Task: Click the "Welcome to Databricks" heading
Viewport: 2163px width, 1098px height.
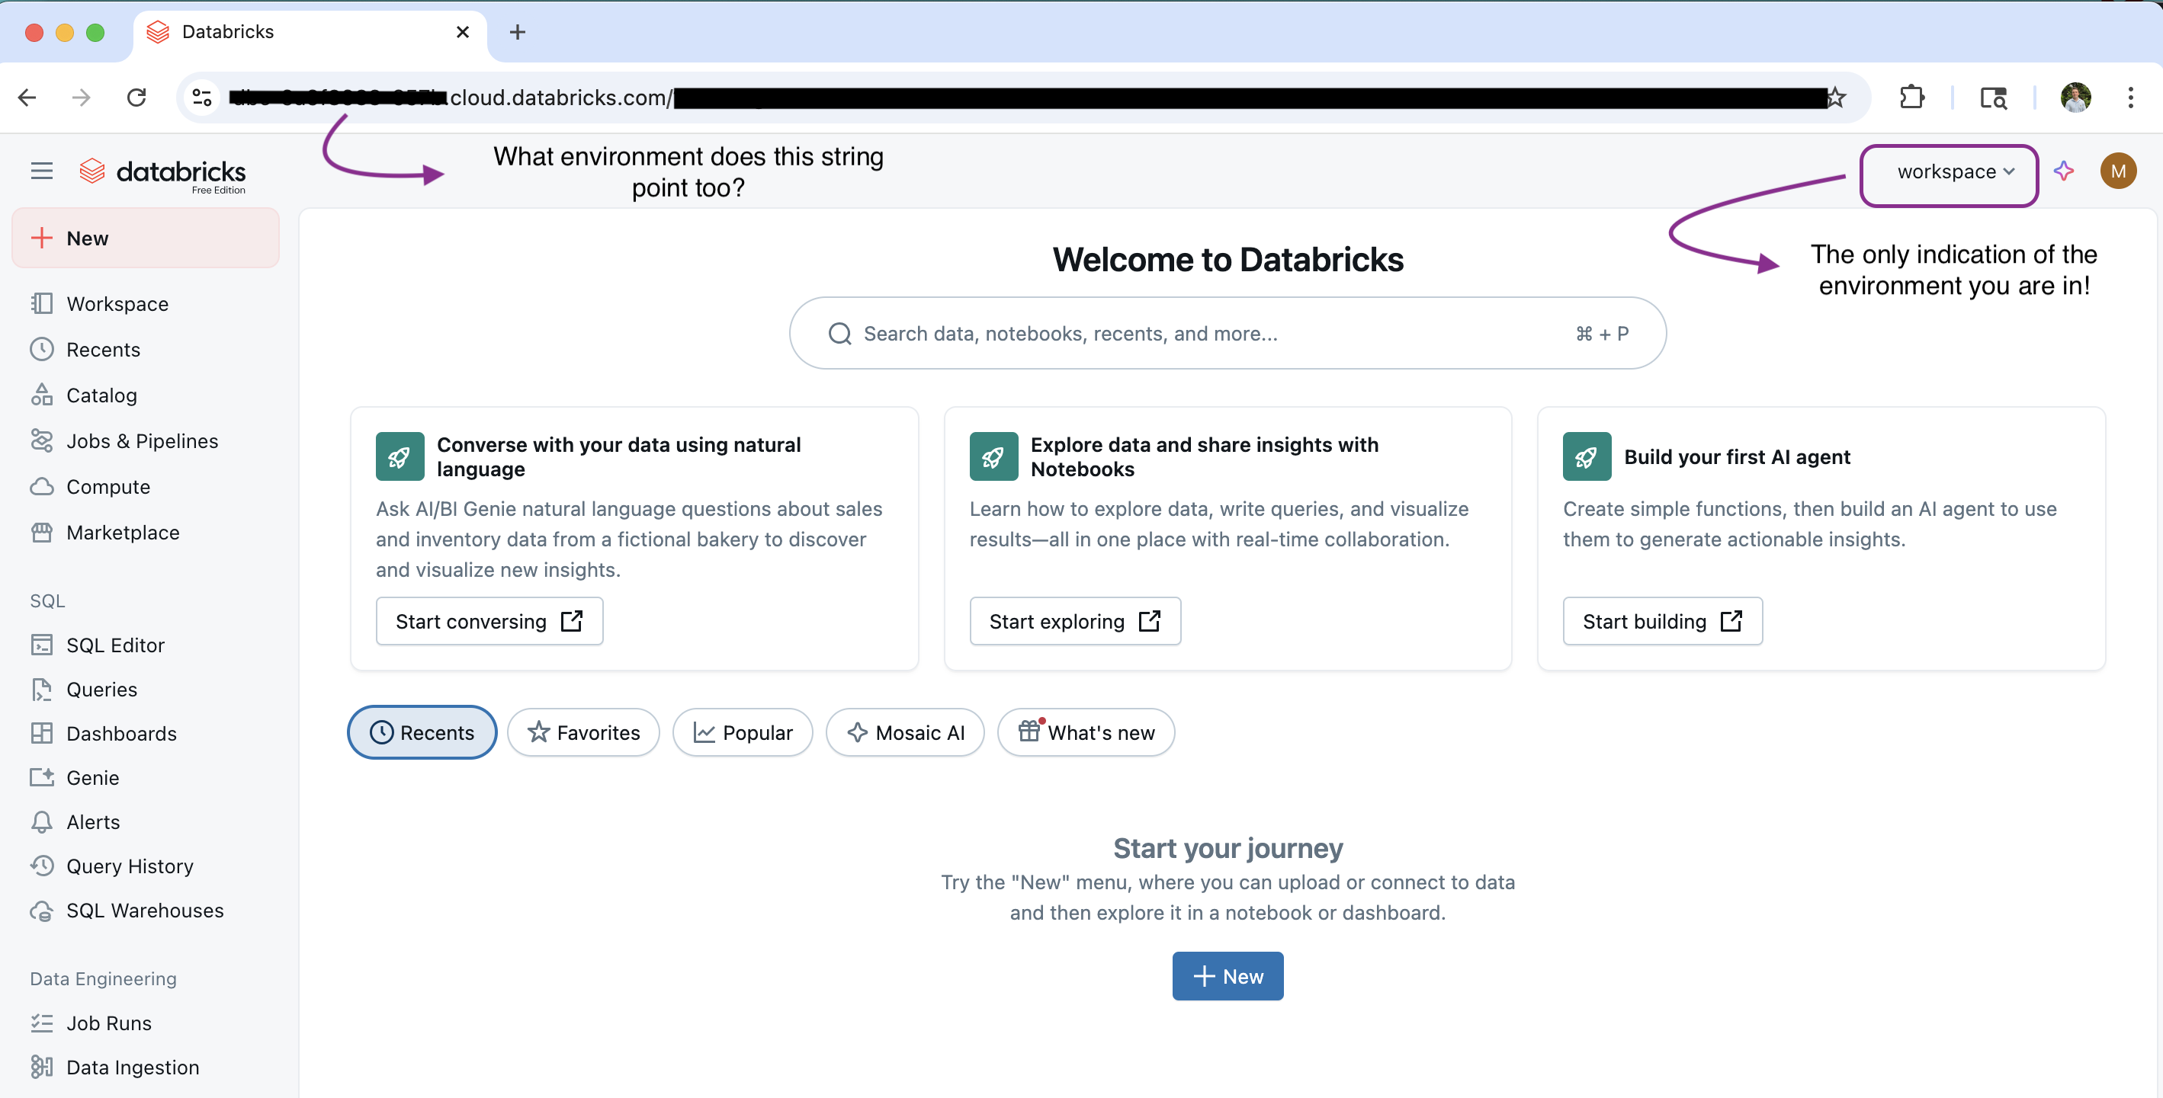Action: pos(1228,259)
